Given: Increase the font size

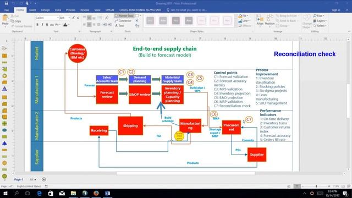Looking at the screenshot, I should 73,18.
